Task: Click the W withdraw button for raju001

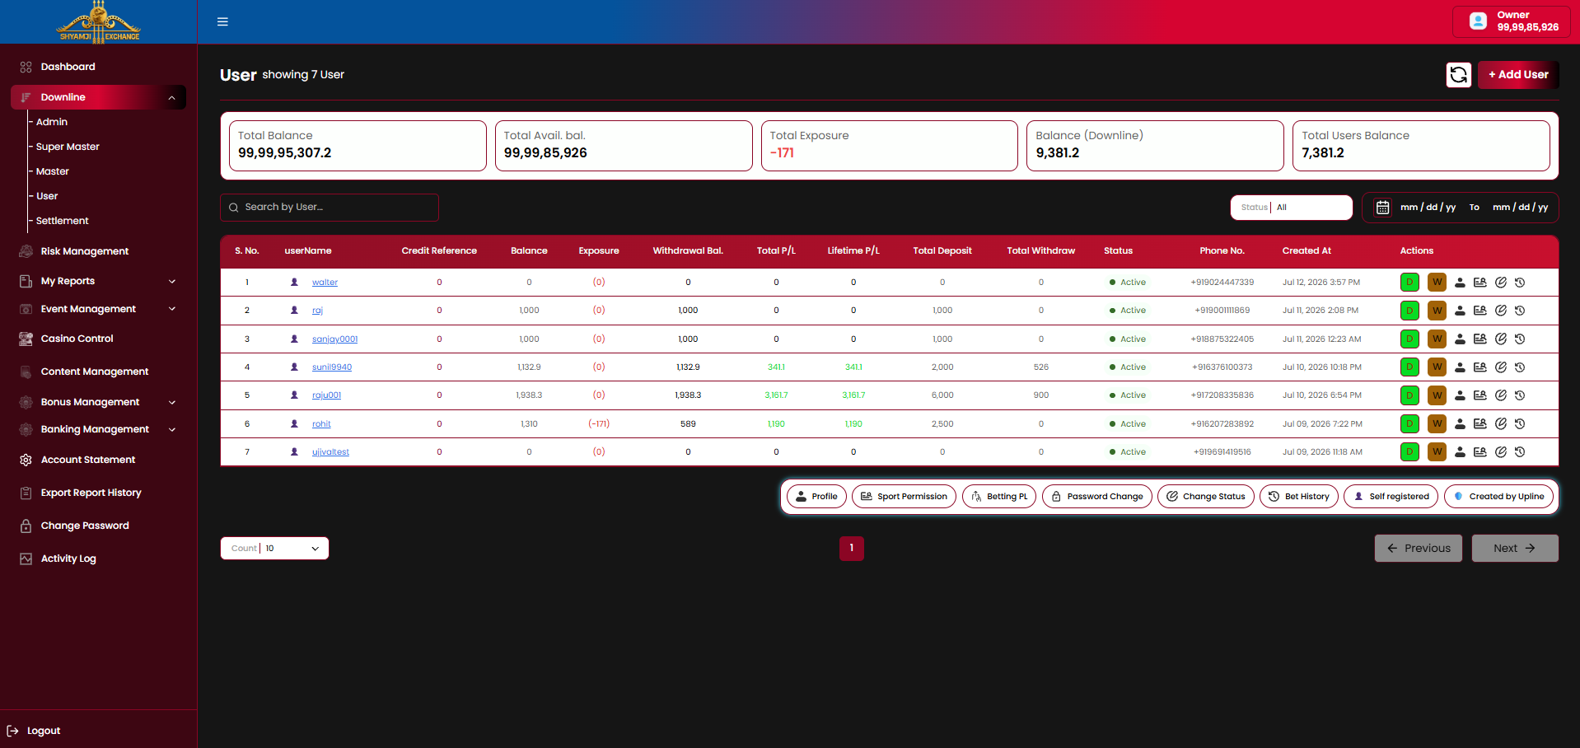Action: [1437, 395]
